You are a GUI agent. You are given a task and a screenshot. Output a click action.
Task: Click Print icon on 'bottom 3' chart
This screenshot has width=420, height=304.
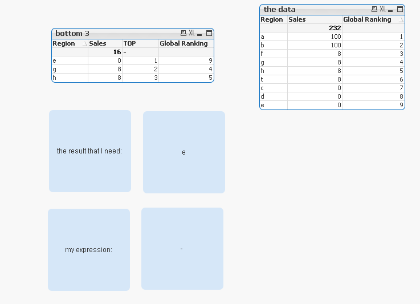click(x=183, y=34)
